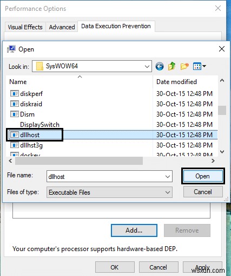The image size is (231, 276).
Task: Open the View menu icon
Action: click(x=199, y=66)
